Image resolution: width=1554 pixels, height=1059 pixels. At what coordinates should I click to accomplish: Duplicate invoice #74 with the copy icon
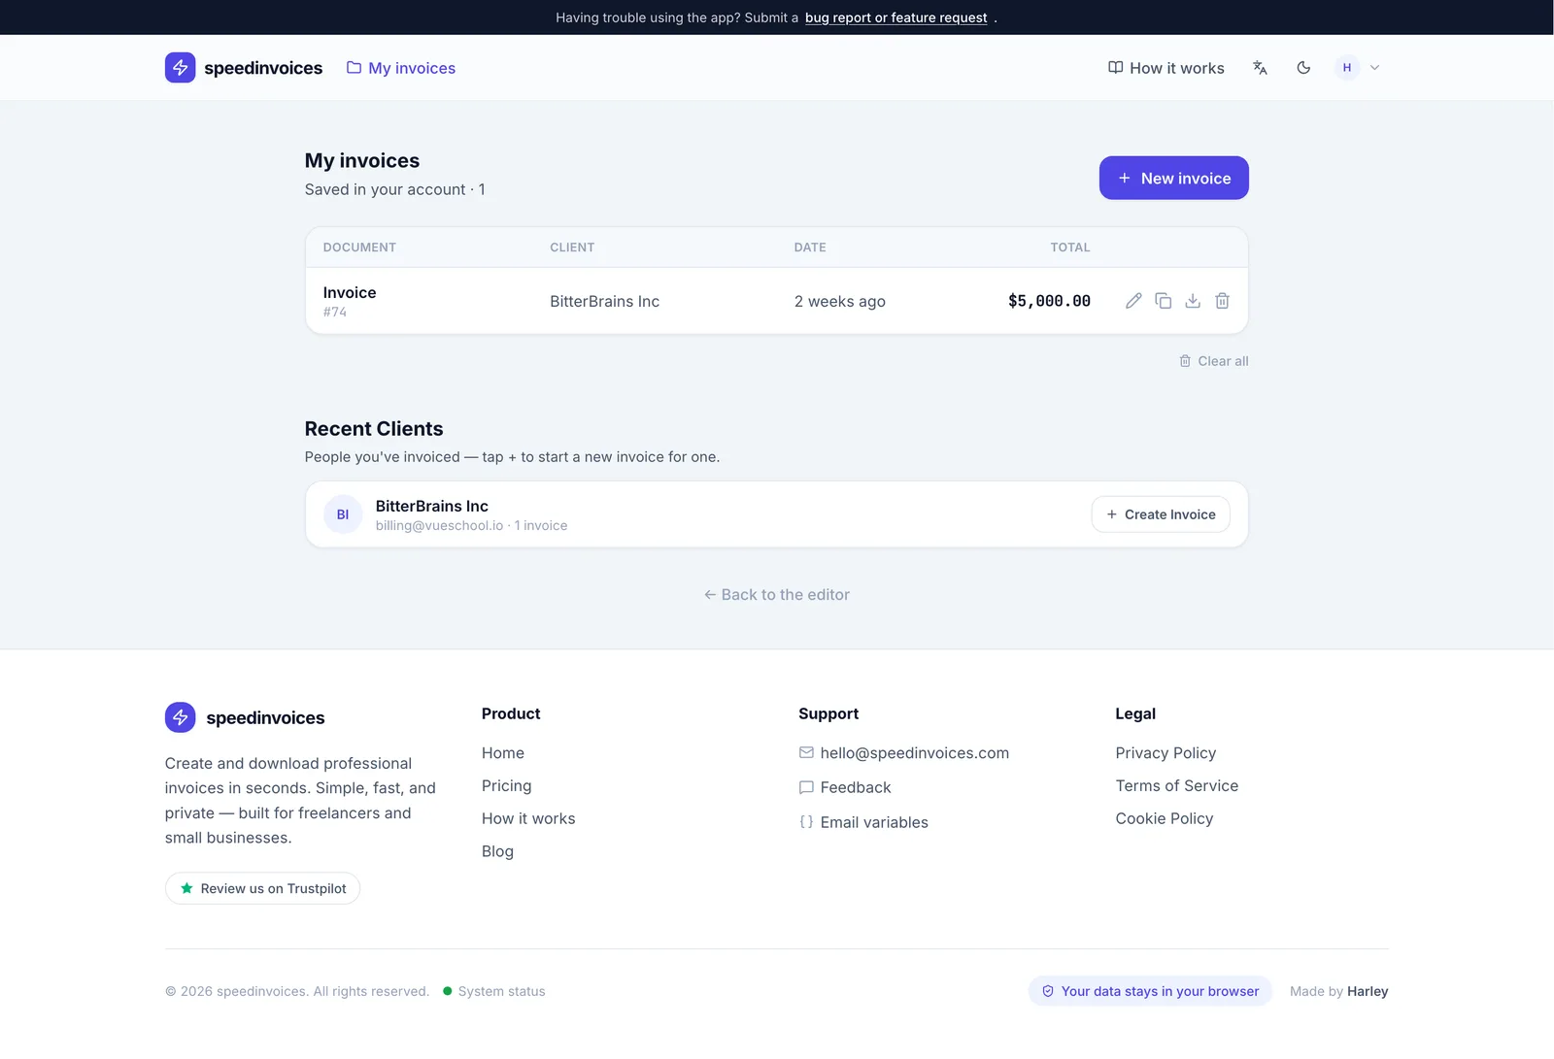[x=1163, y=301]
